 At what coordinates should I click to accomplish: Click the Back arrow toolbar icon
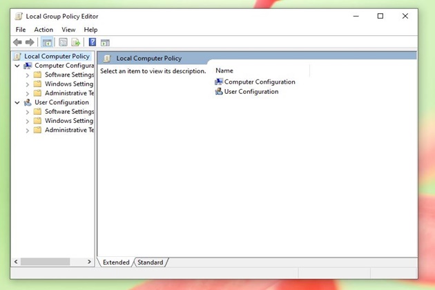tap(17, 42)
